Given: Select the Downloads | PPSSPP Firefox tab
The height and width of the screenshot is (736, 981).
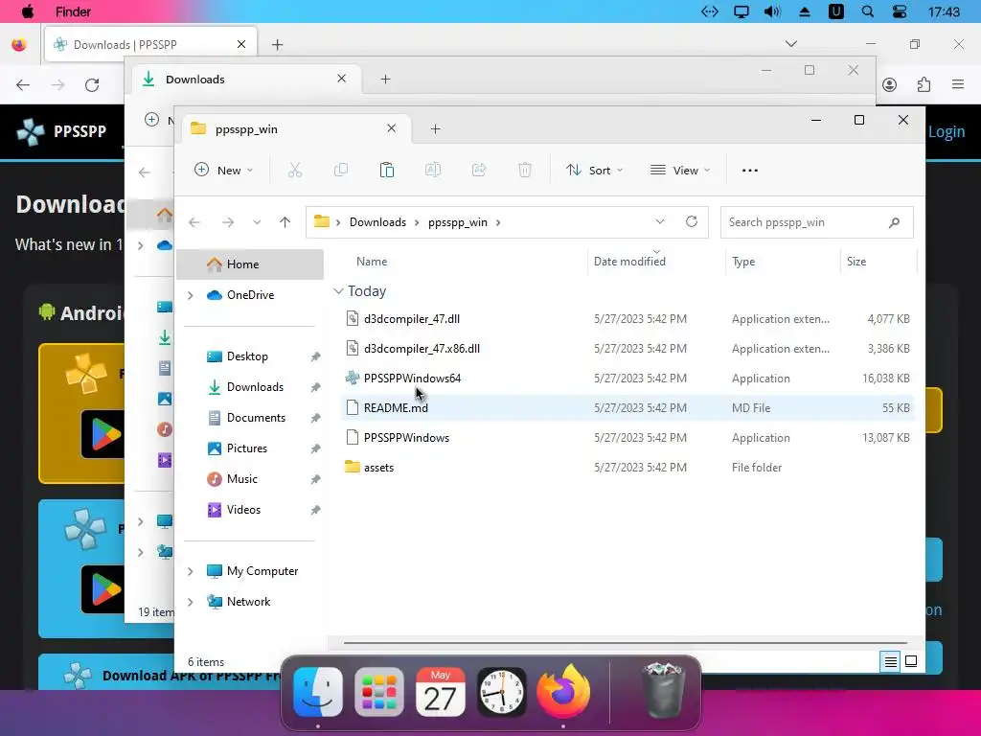Looking at the screenshot, I should click(150, 44).
